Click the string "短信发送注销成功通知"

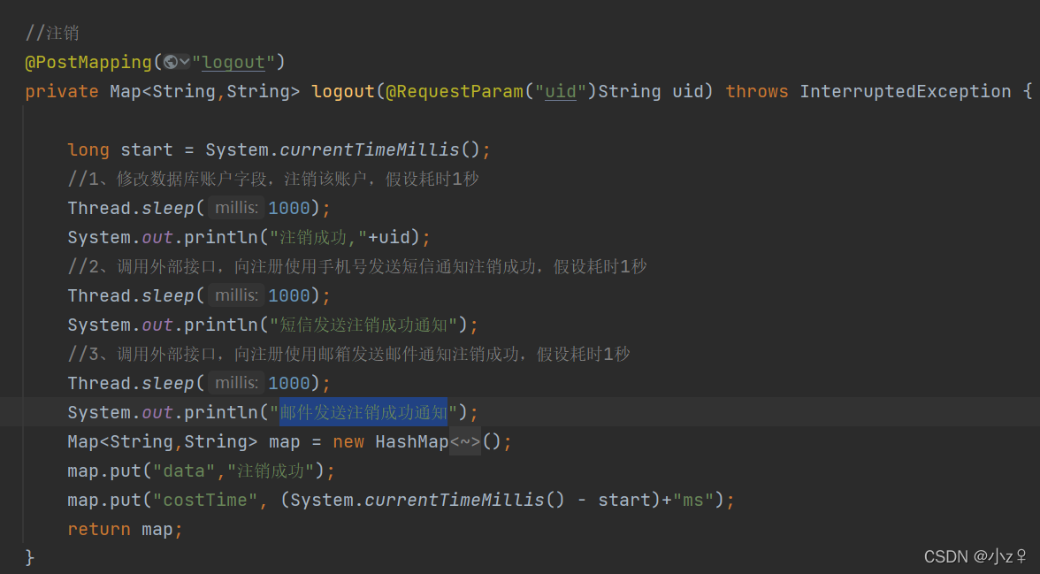(x=363, y=325)
